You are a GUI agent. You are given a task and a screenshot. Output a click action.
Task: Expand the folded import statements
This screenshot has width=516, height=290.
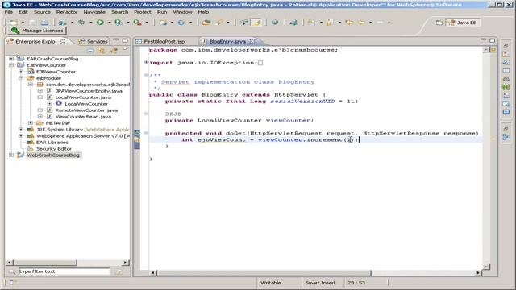coord(146,63)
